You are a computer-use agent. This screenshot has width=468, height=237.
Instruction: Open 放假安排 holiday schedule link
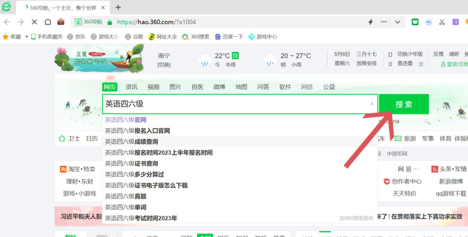click(366, 64)
